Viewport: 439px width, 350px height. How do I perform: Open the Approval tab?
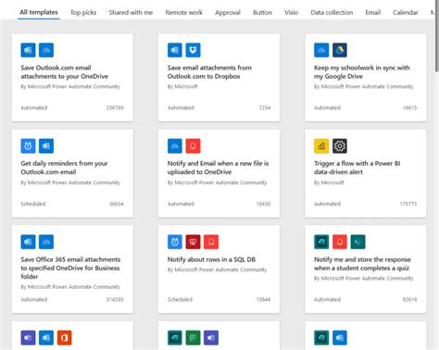[x=228, y=13]
